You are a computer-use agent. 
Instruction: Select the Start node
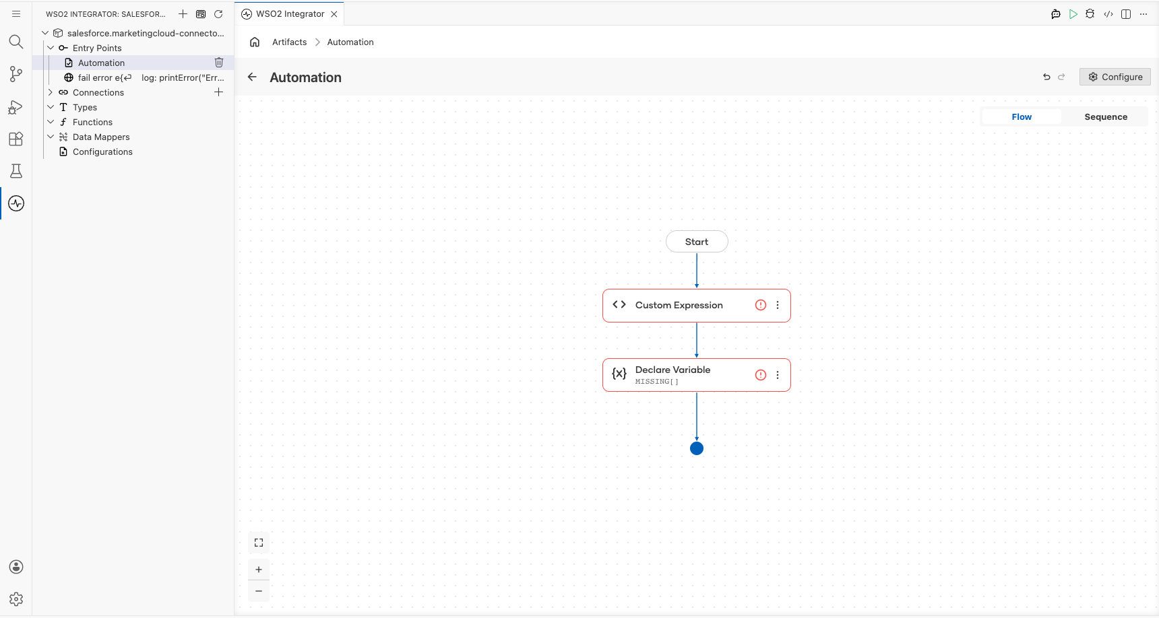tap(697, 242)
